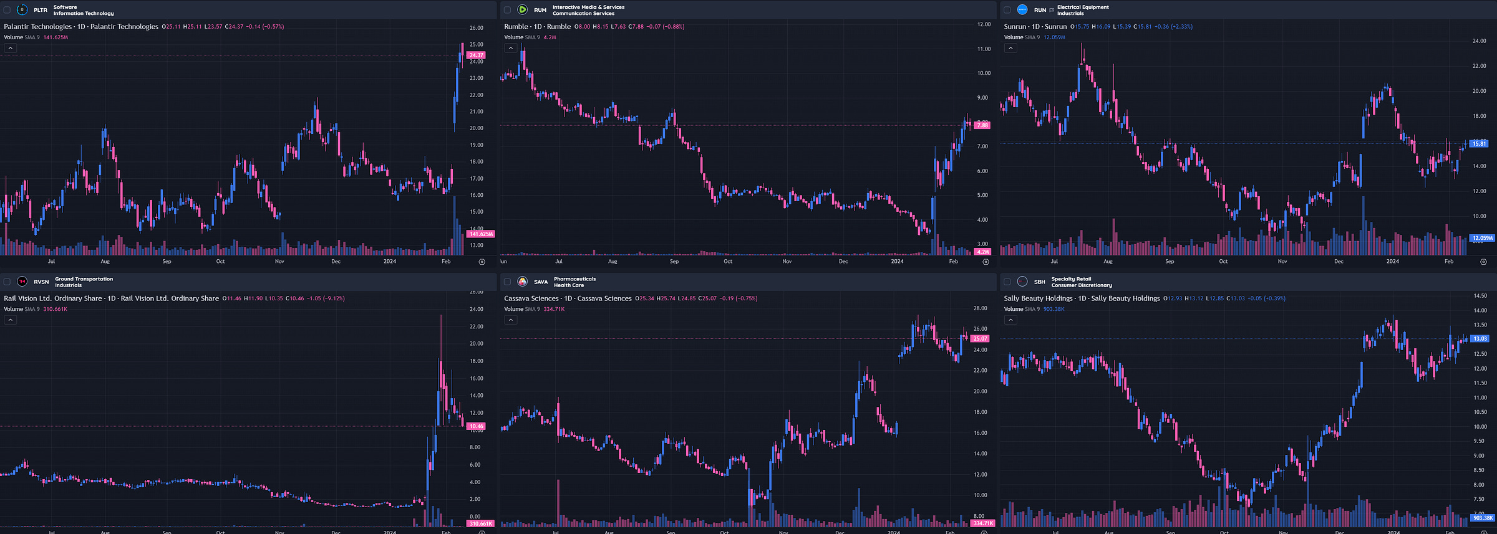The image size is (1497, 534).
Task: Click the Rumble 1D chart title
Action: (537, 27)
